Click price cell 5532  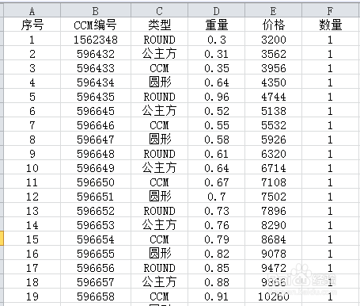pos(273,124)
